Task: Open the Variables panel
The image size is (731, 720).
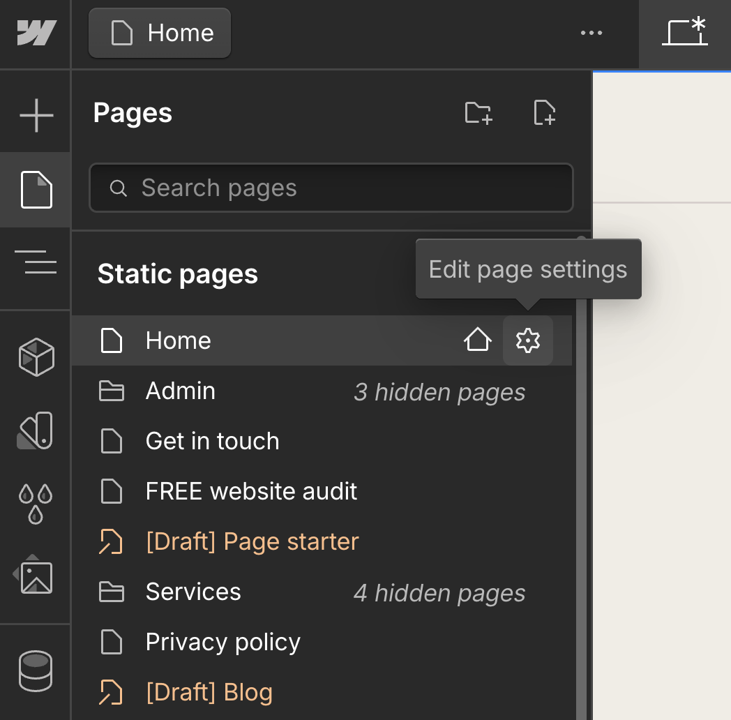Action: [34, 502]
